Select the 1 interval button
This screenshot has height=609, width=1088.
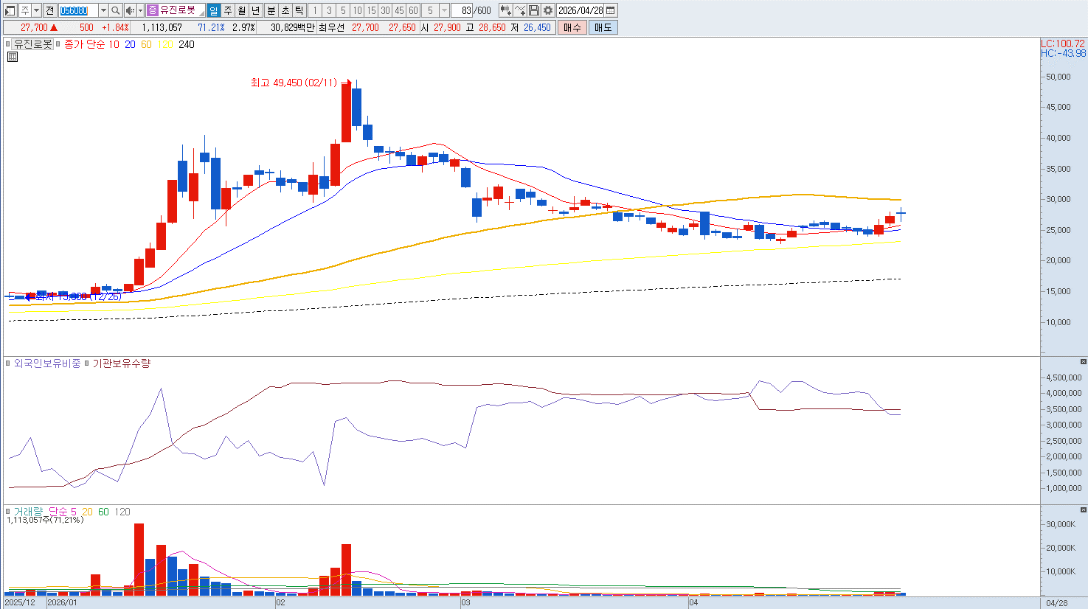(x=315, y=10)
